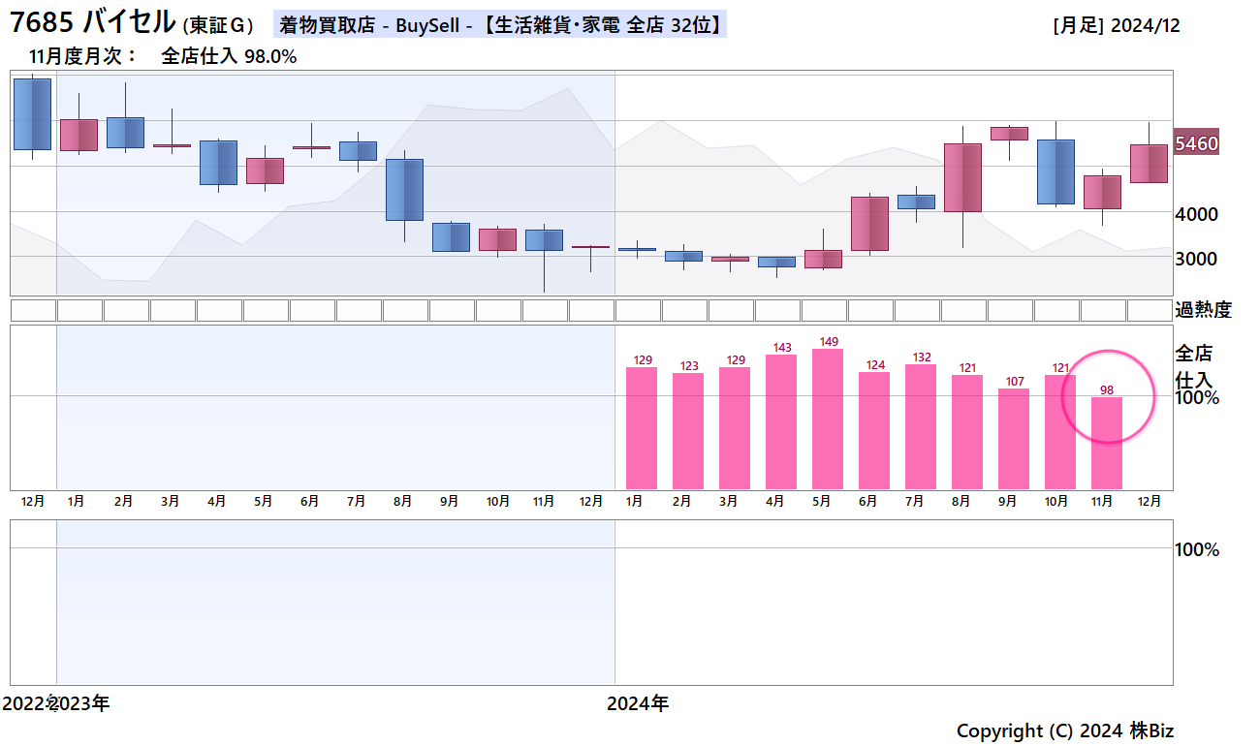The width and height of the screenshot is (1260, 746).
Task: Click the blue October 2024 candlestick
Action: tap(1055, 171)
